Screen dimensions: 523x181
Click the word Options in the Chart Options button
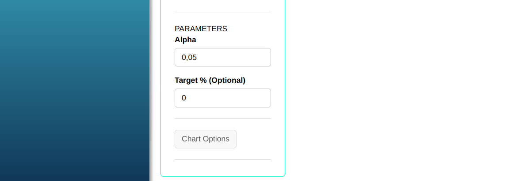coord(216,139)
